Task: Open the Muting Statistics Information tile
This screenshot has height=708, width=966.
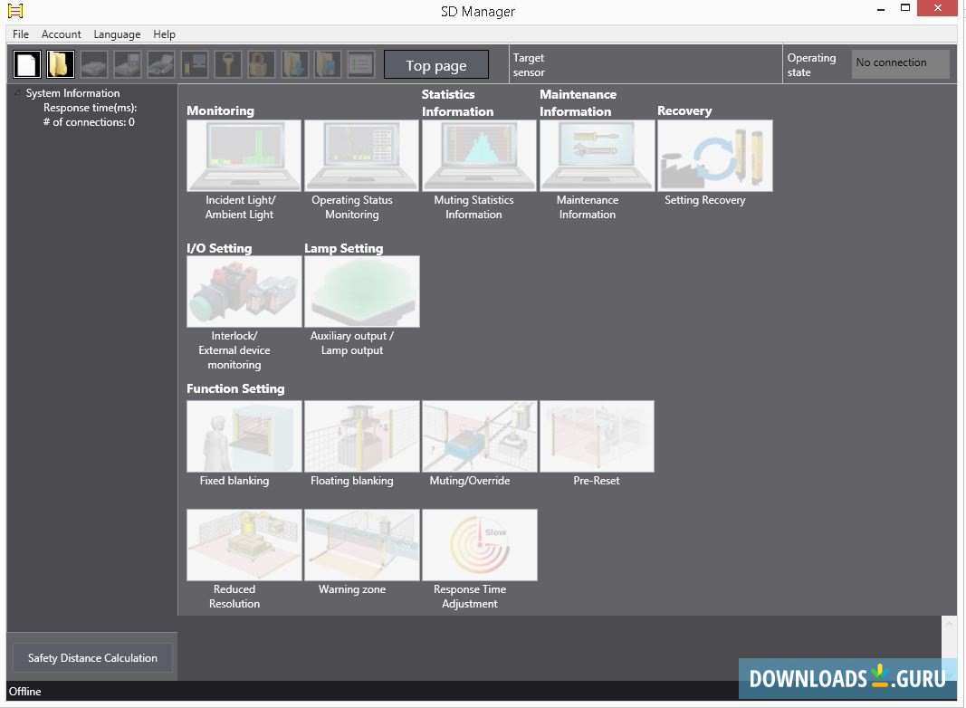Action: [x=479, y=156]
